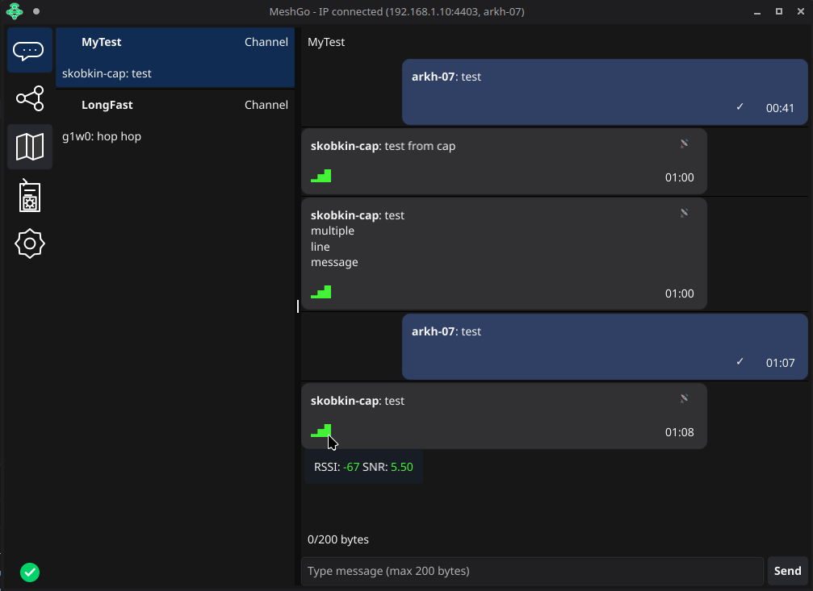
Task: Open the Settings gear icon
Action: click(30, 243)
